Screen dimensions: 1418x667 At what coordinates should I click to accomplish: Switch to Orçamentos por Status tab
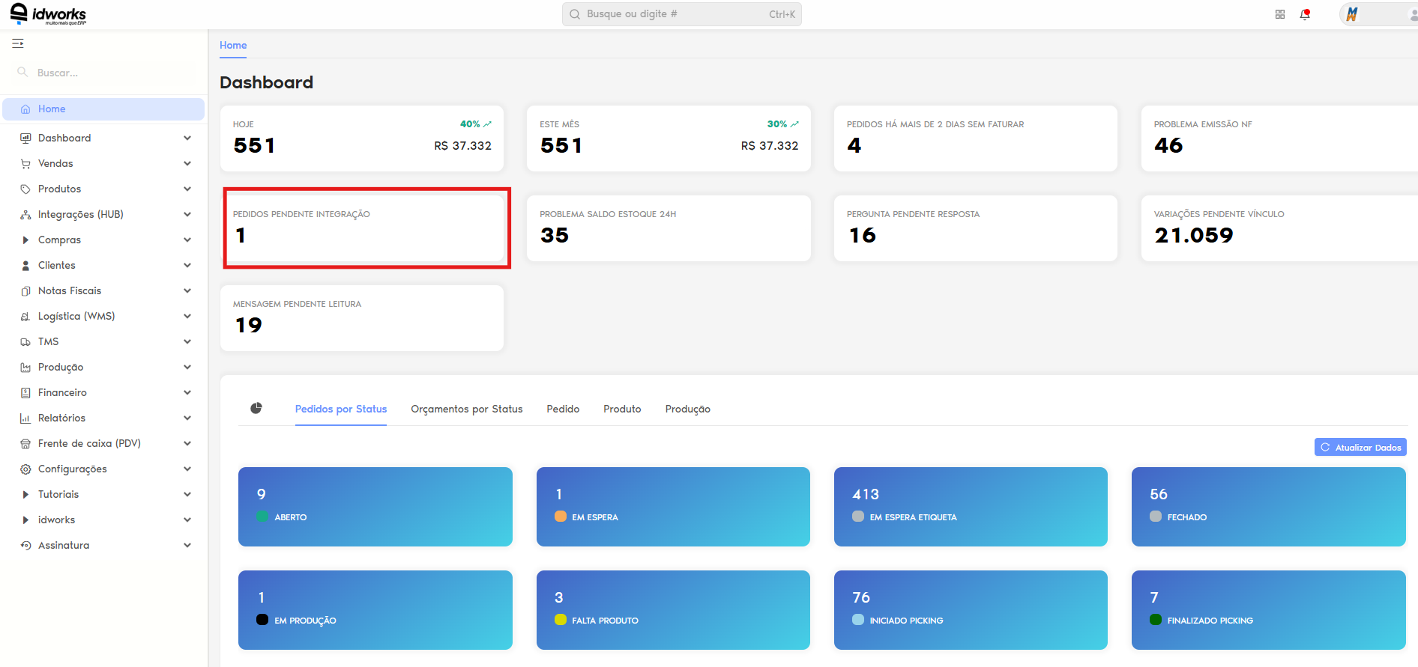click(467, 409)
